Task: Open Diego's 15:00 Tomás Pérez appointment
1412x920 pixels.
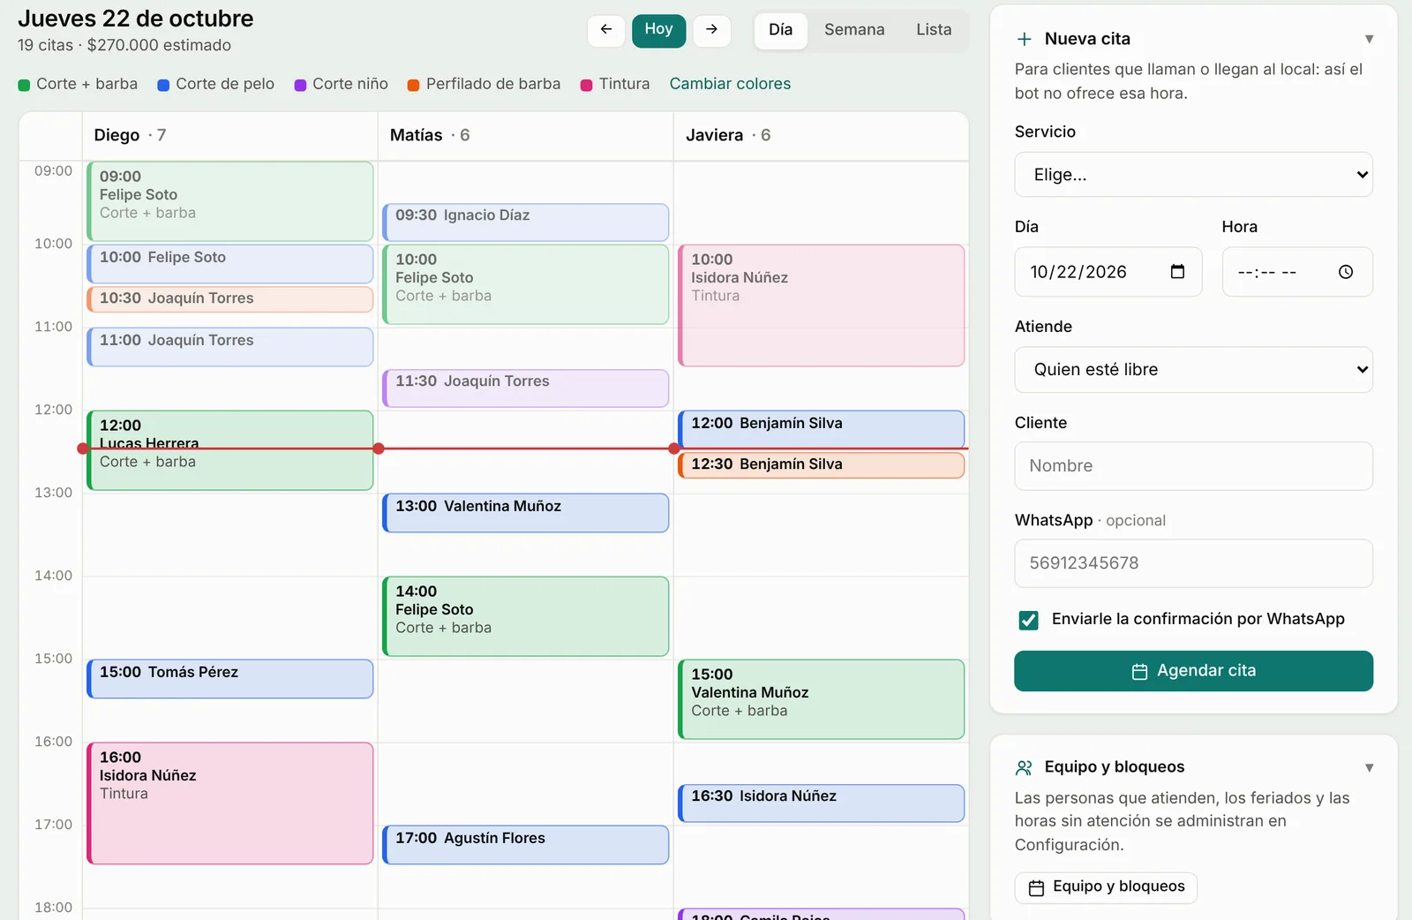Action: (x=229, y=679)
